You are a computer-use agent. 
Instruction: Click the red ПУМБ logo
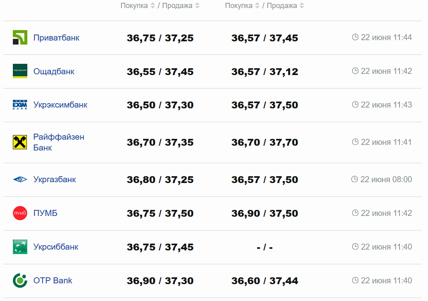tap(20, 213)
